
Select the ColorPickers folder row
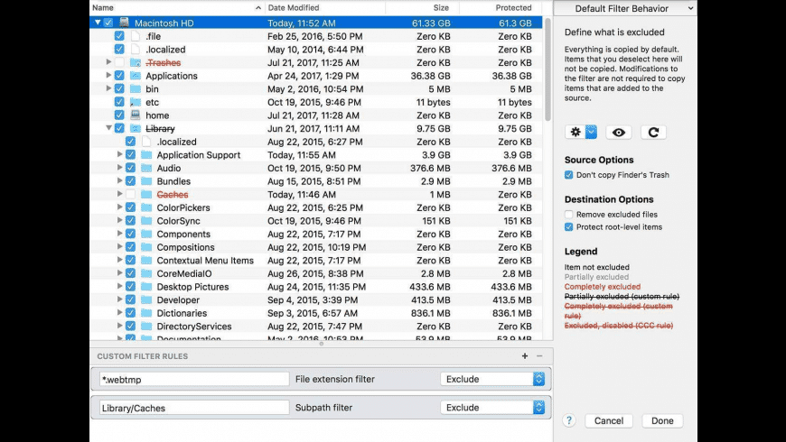click(316, 207)
